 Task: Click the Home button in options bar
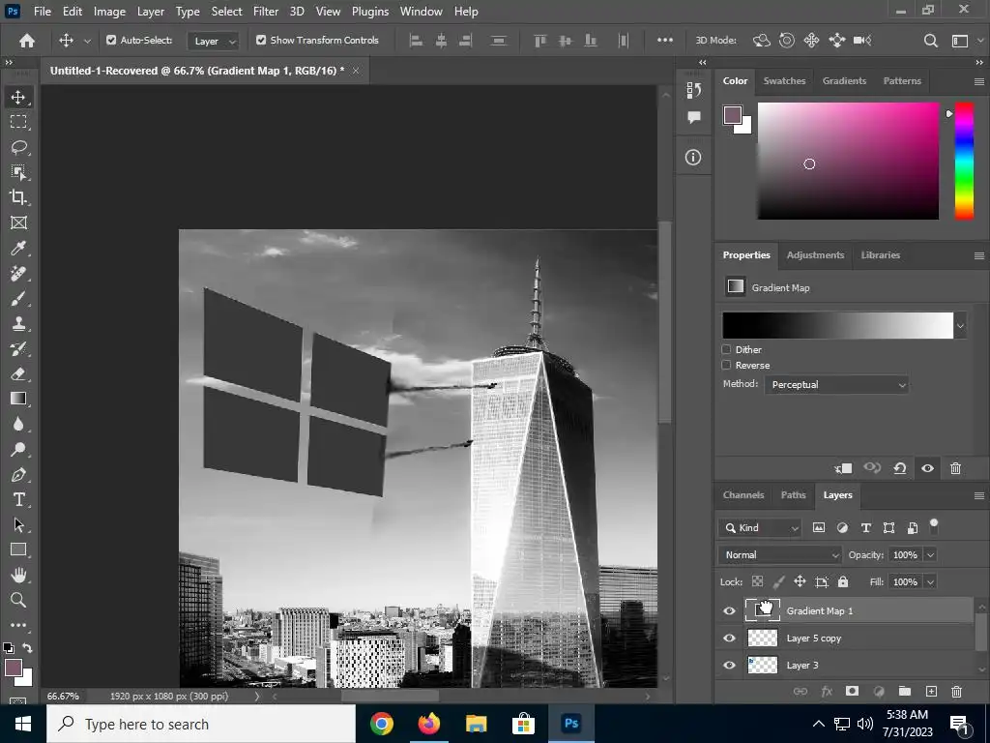tap(27, 41)
